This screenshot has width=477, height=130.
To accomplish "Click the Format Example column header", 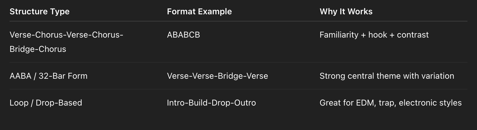I will pyautogui.click(x=199, y=12).
